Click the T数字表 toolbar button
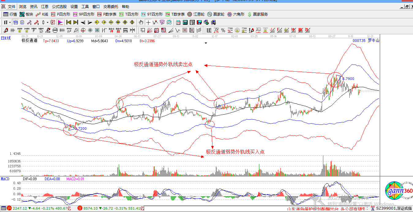The width and height of the screenshot is (413, 212). [175, 14]
